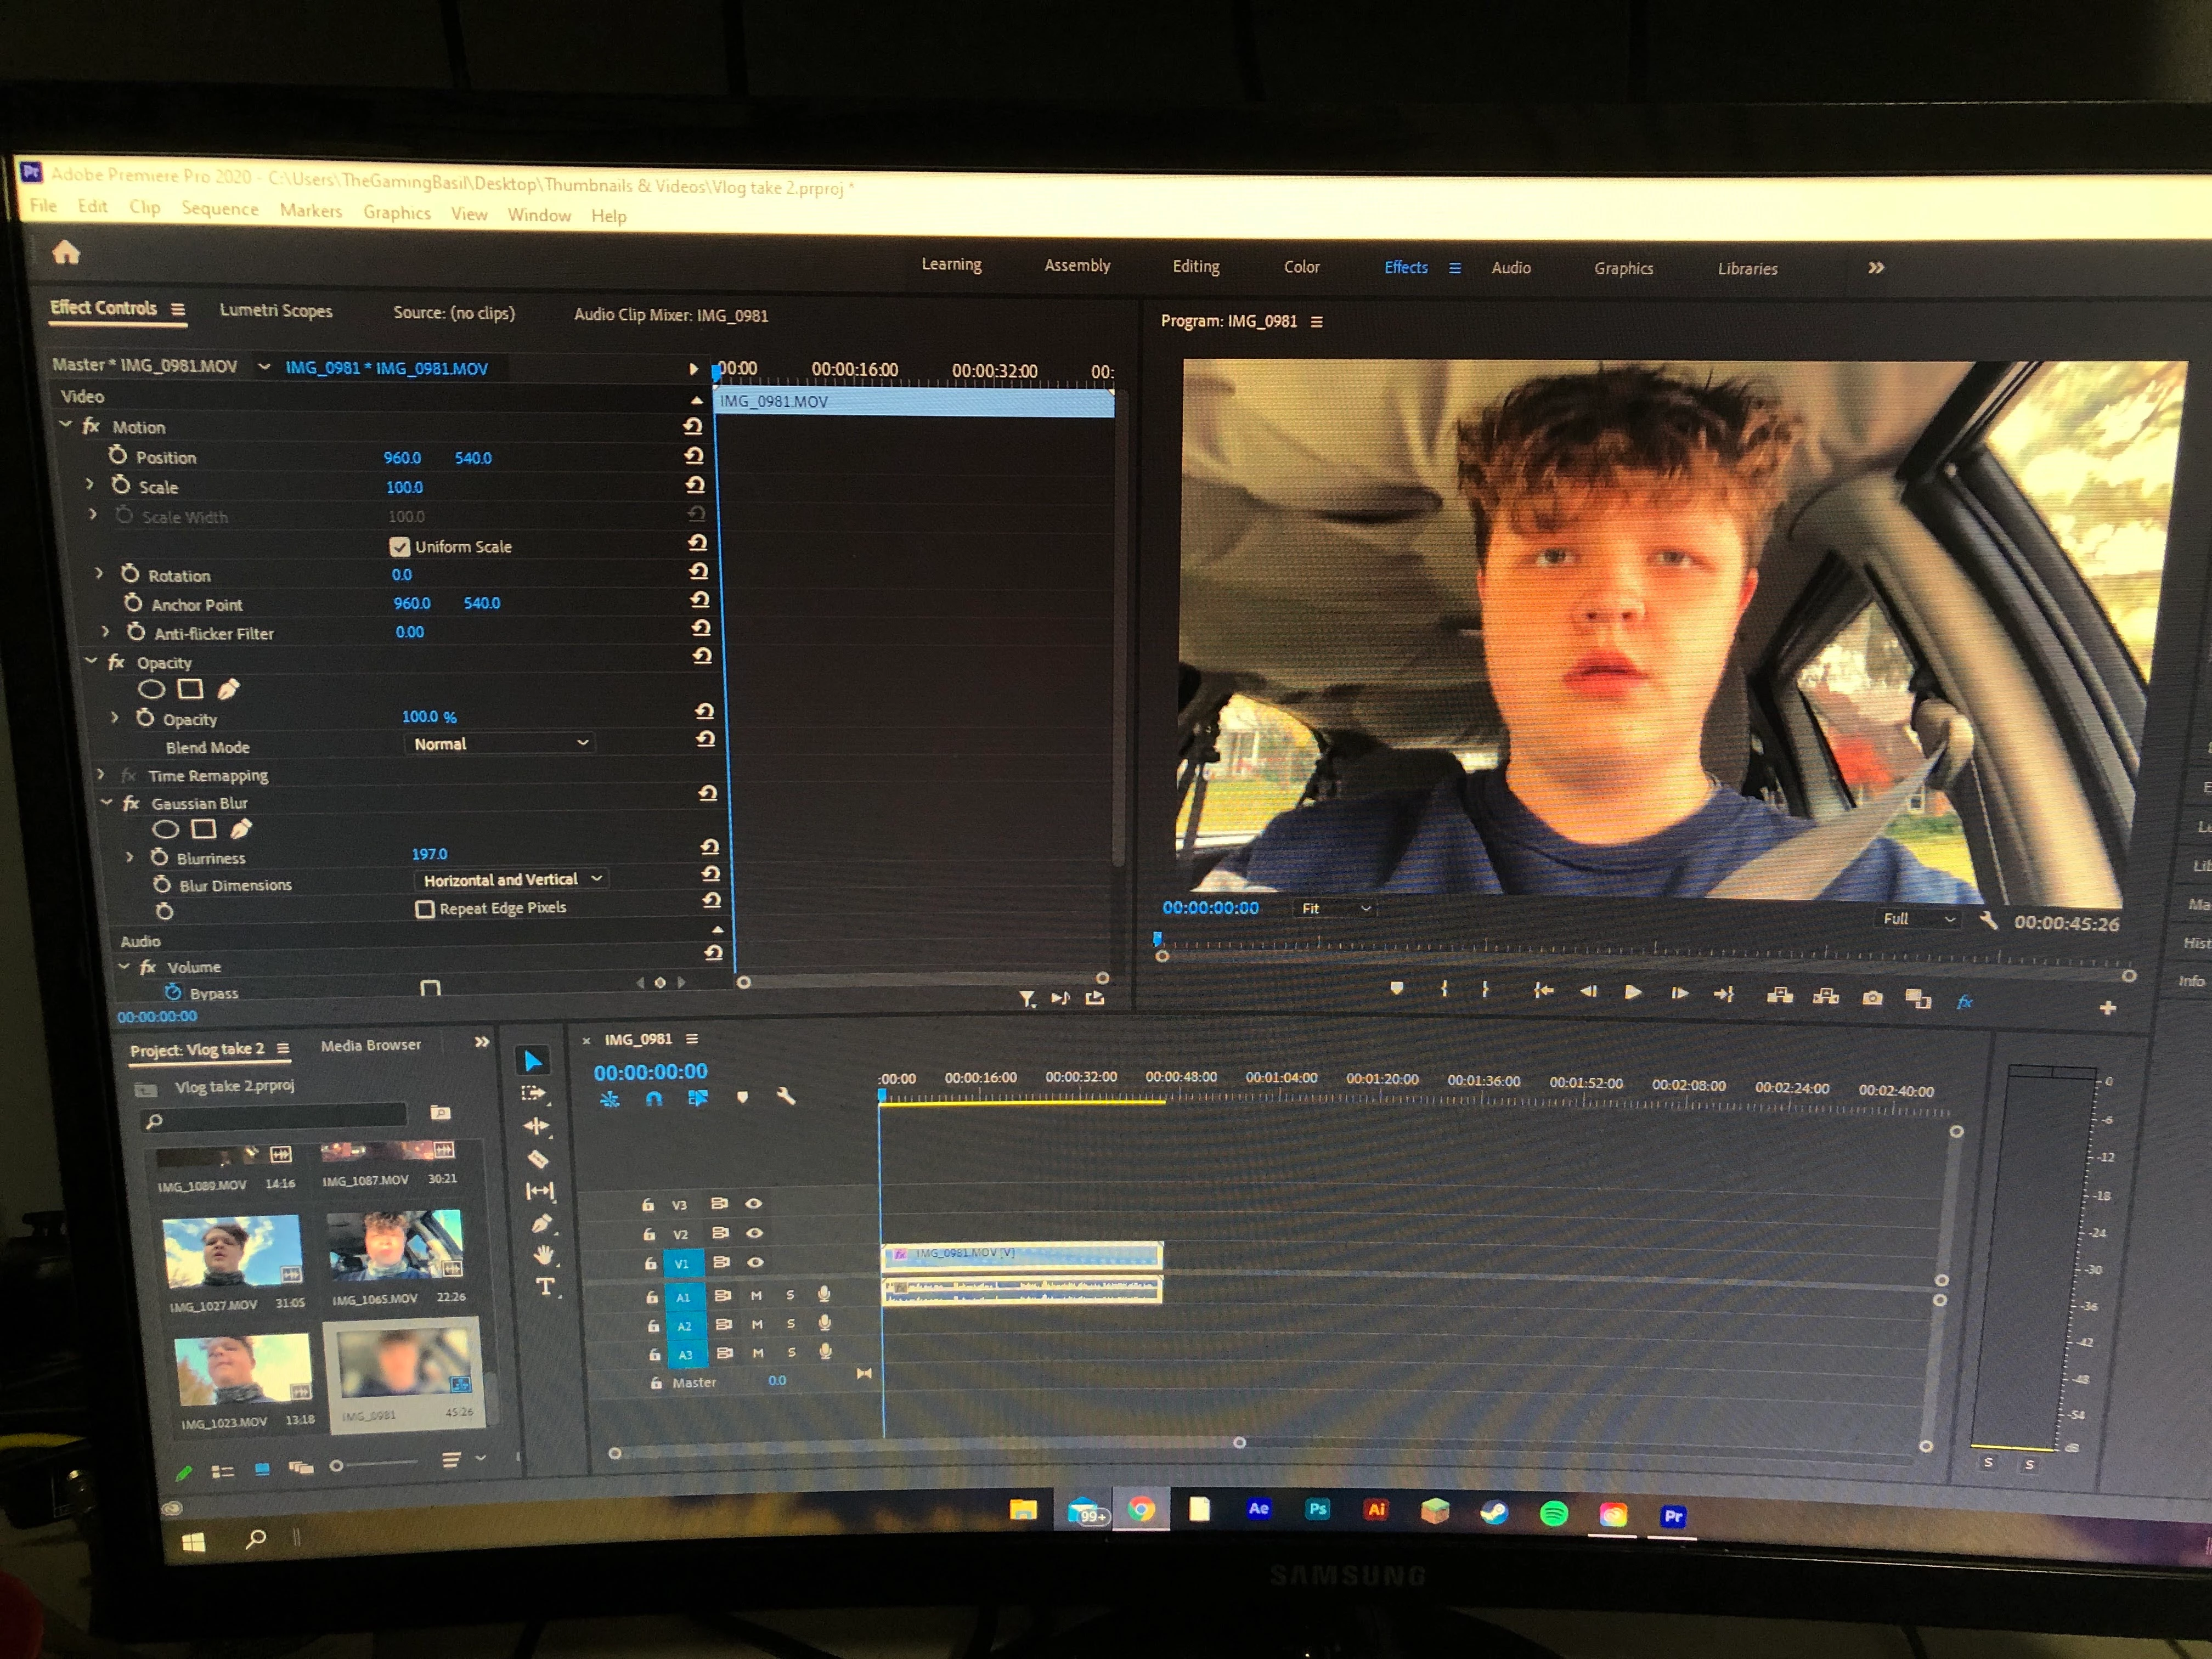Image resolution: width=2212 pixels, height=1659 pixels.
Task: Uncheck the Uniform Scale checkbox
Action: pyautogui.click(x=399, y=547)
